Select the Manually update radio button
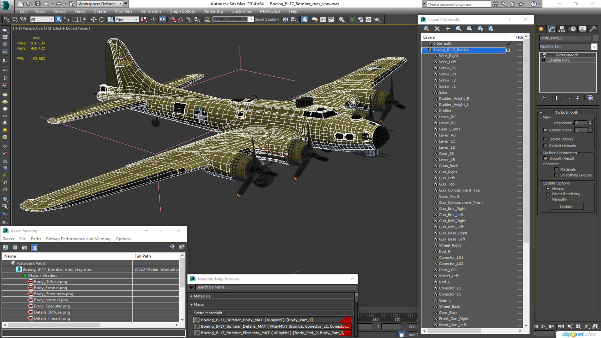Screen dimensions: 601x338 [x=548, y=199]
